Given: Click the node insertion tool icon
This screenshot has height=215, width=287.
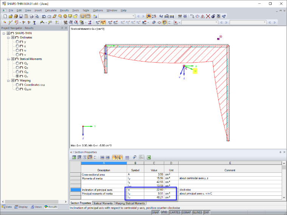Looking at the screenshot, I should (x=5, y=22).
